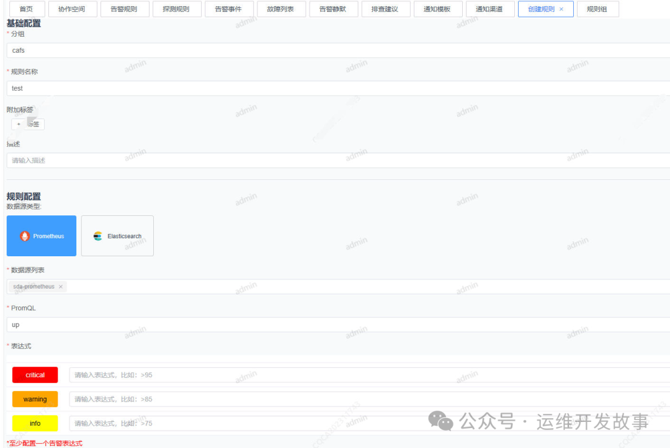This screenshot has width=670, height=448.
Task: Open the 通知渠道 tab
Action: click(x=489, y=9)
